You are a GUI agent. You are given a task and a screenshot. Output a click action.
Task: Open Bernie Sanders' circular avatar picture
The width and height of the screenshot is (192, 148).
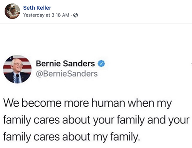17,69
